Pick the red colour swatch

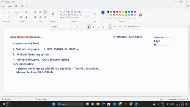coord(117,12)
